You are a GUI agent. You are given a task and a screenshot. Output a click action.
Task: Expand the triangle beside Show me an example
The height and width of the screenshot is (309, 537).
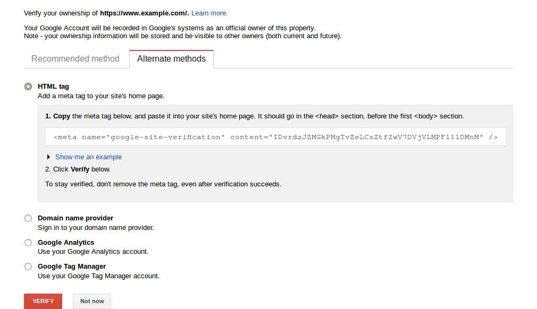[49, 157]
